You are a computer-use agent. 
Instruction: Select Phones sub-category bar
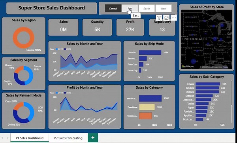point(207,92)
